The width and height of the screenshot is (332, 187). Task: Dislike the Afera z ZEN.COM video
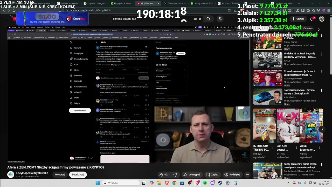click(175, 175)
